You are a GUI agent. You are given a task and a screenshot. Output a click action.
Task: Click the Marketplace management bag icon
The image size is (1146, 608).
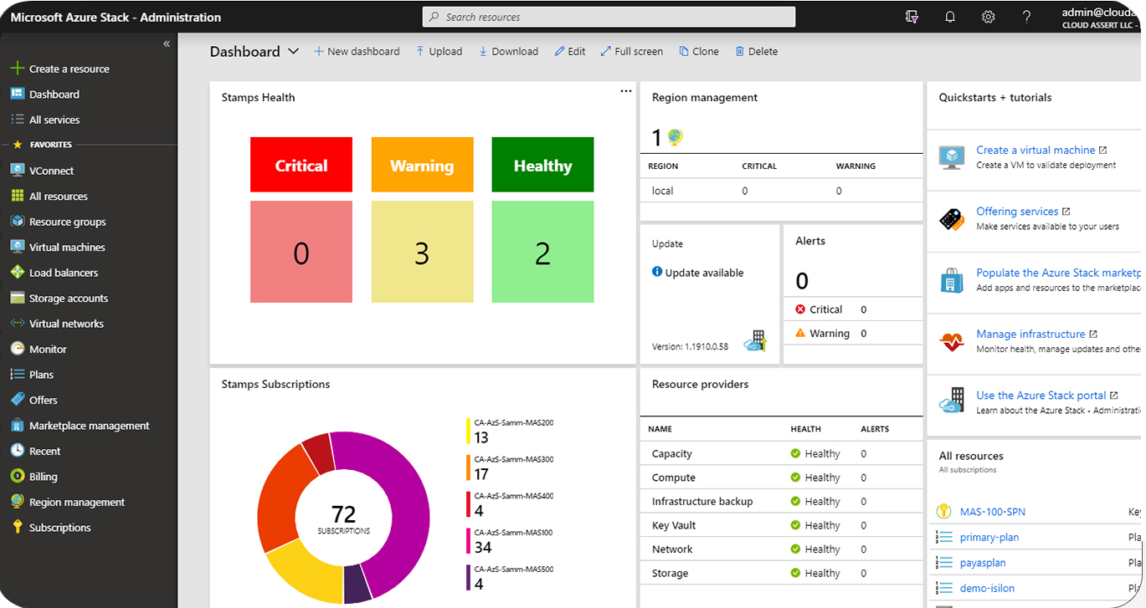[17, 425]
